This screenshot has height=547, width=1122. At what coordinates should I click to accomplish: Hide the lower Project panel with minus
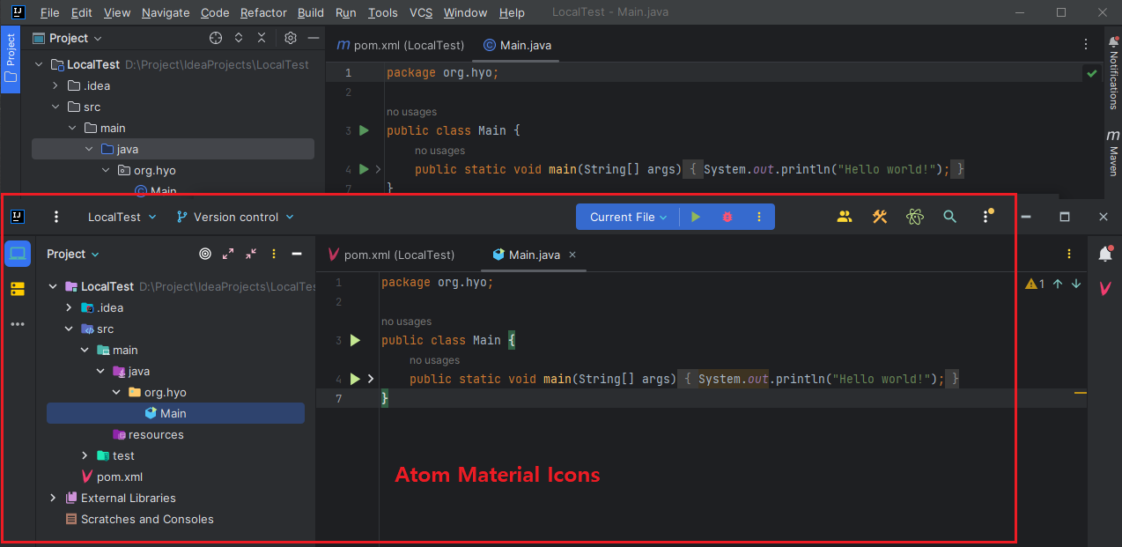point(297,254)
